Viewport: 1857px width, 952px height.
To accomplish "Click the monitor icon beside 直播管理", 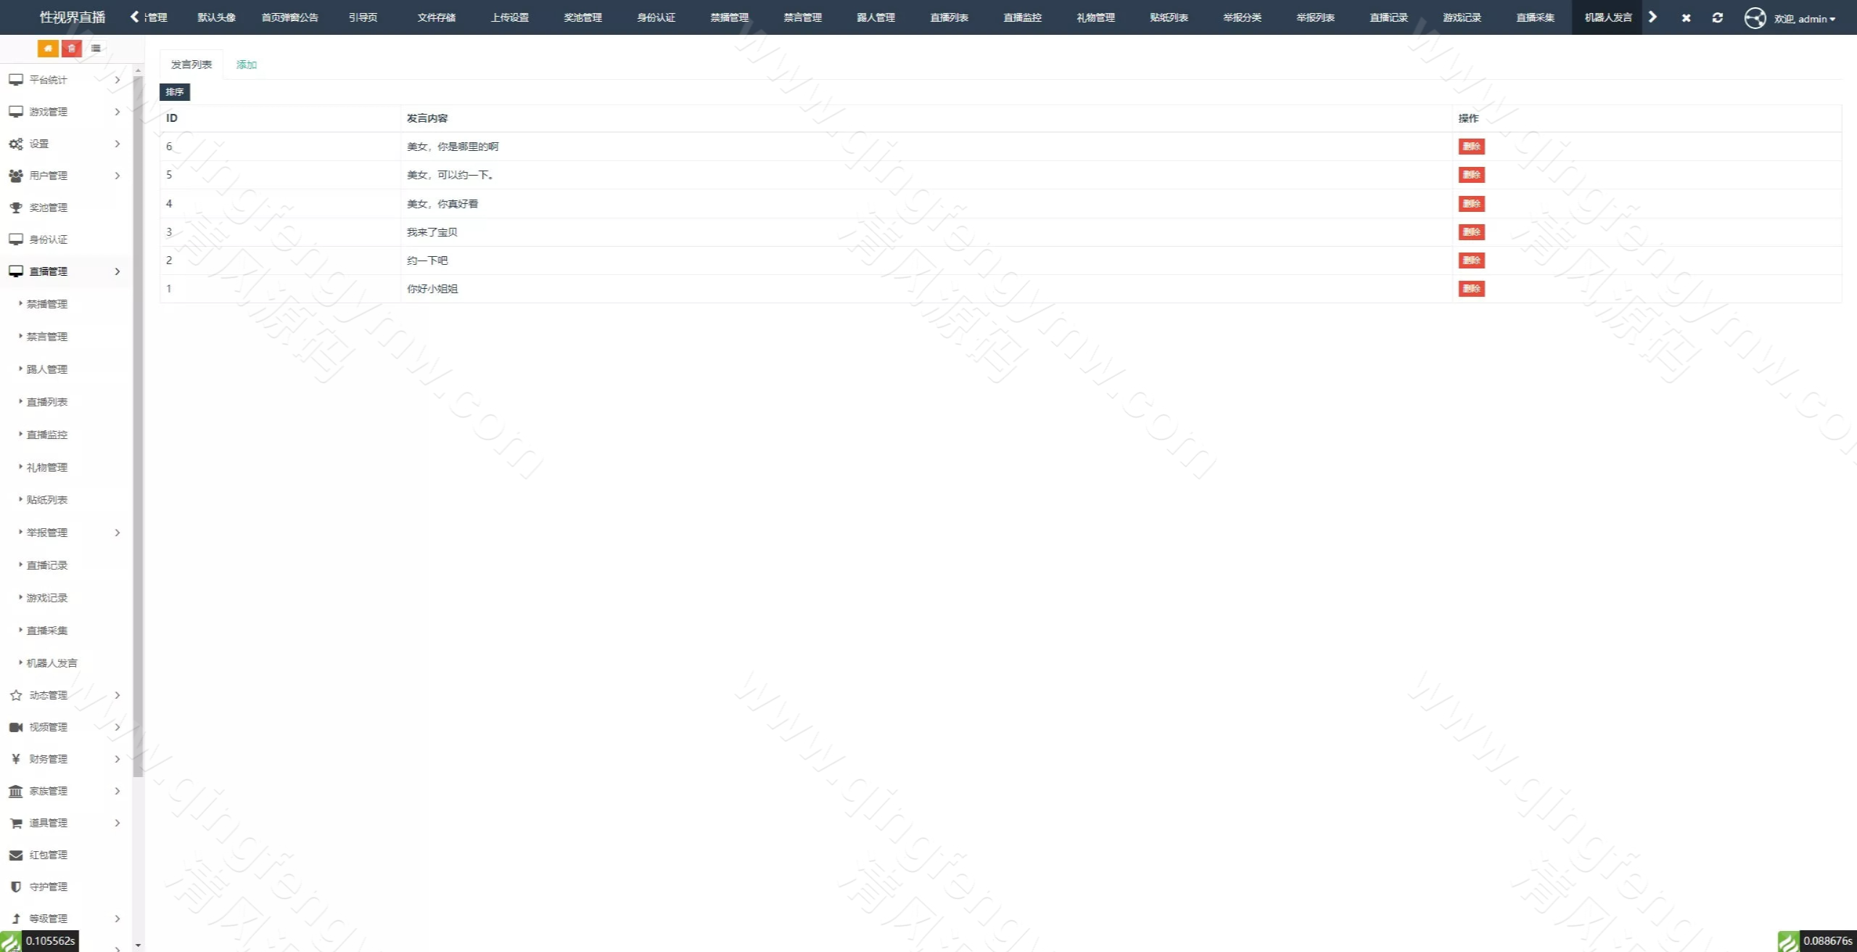I will (x=16, y=271).
